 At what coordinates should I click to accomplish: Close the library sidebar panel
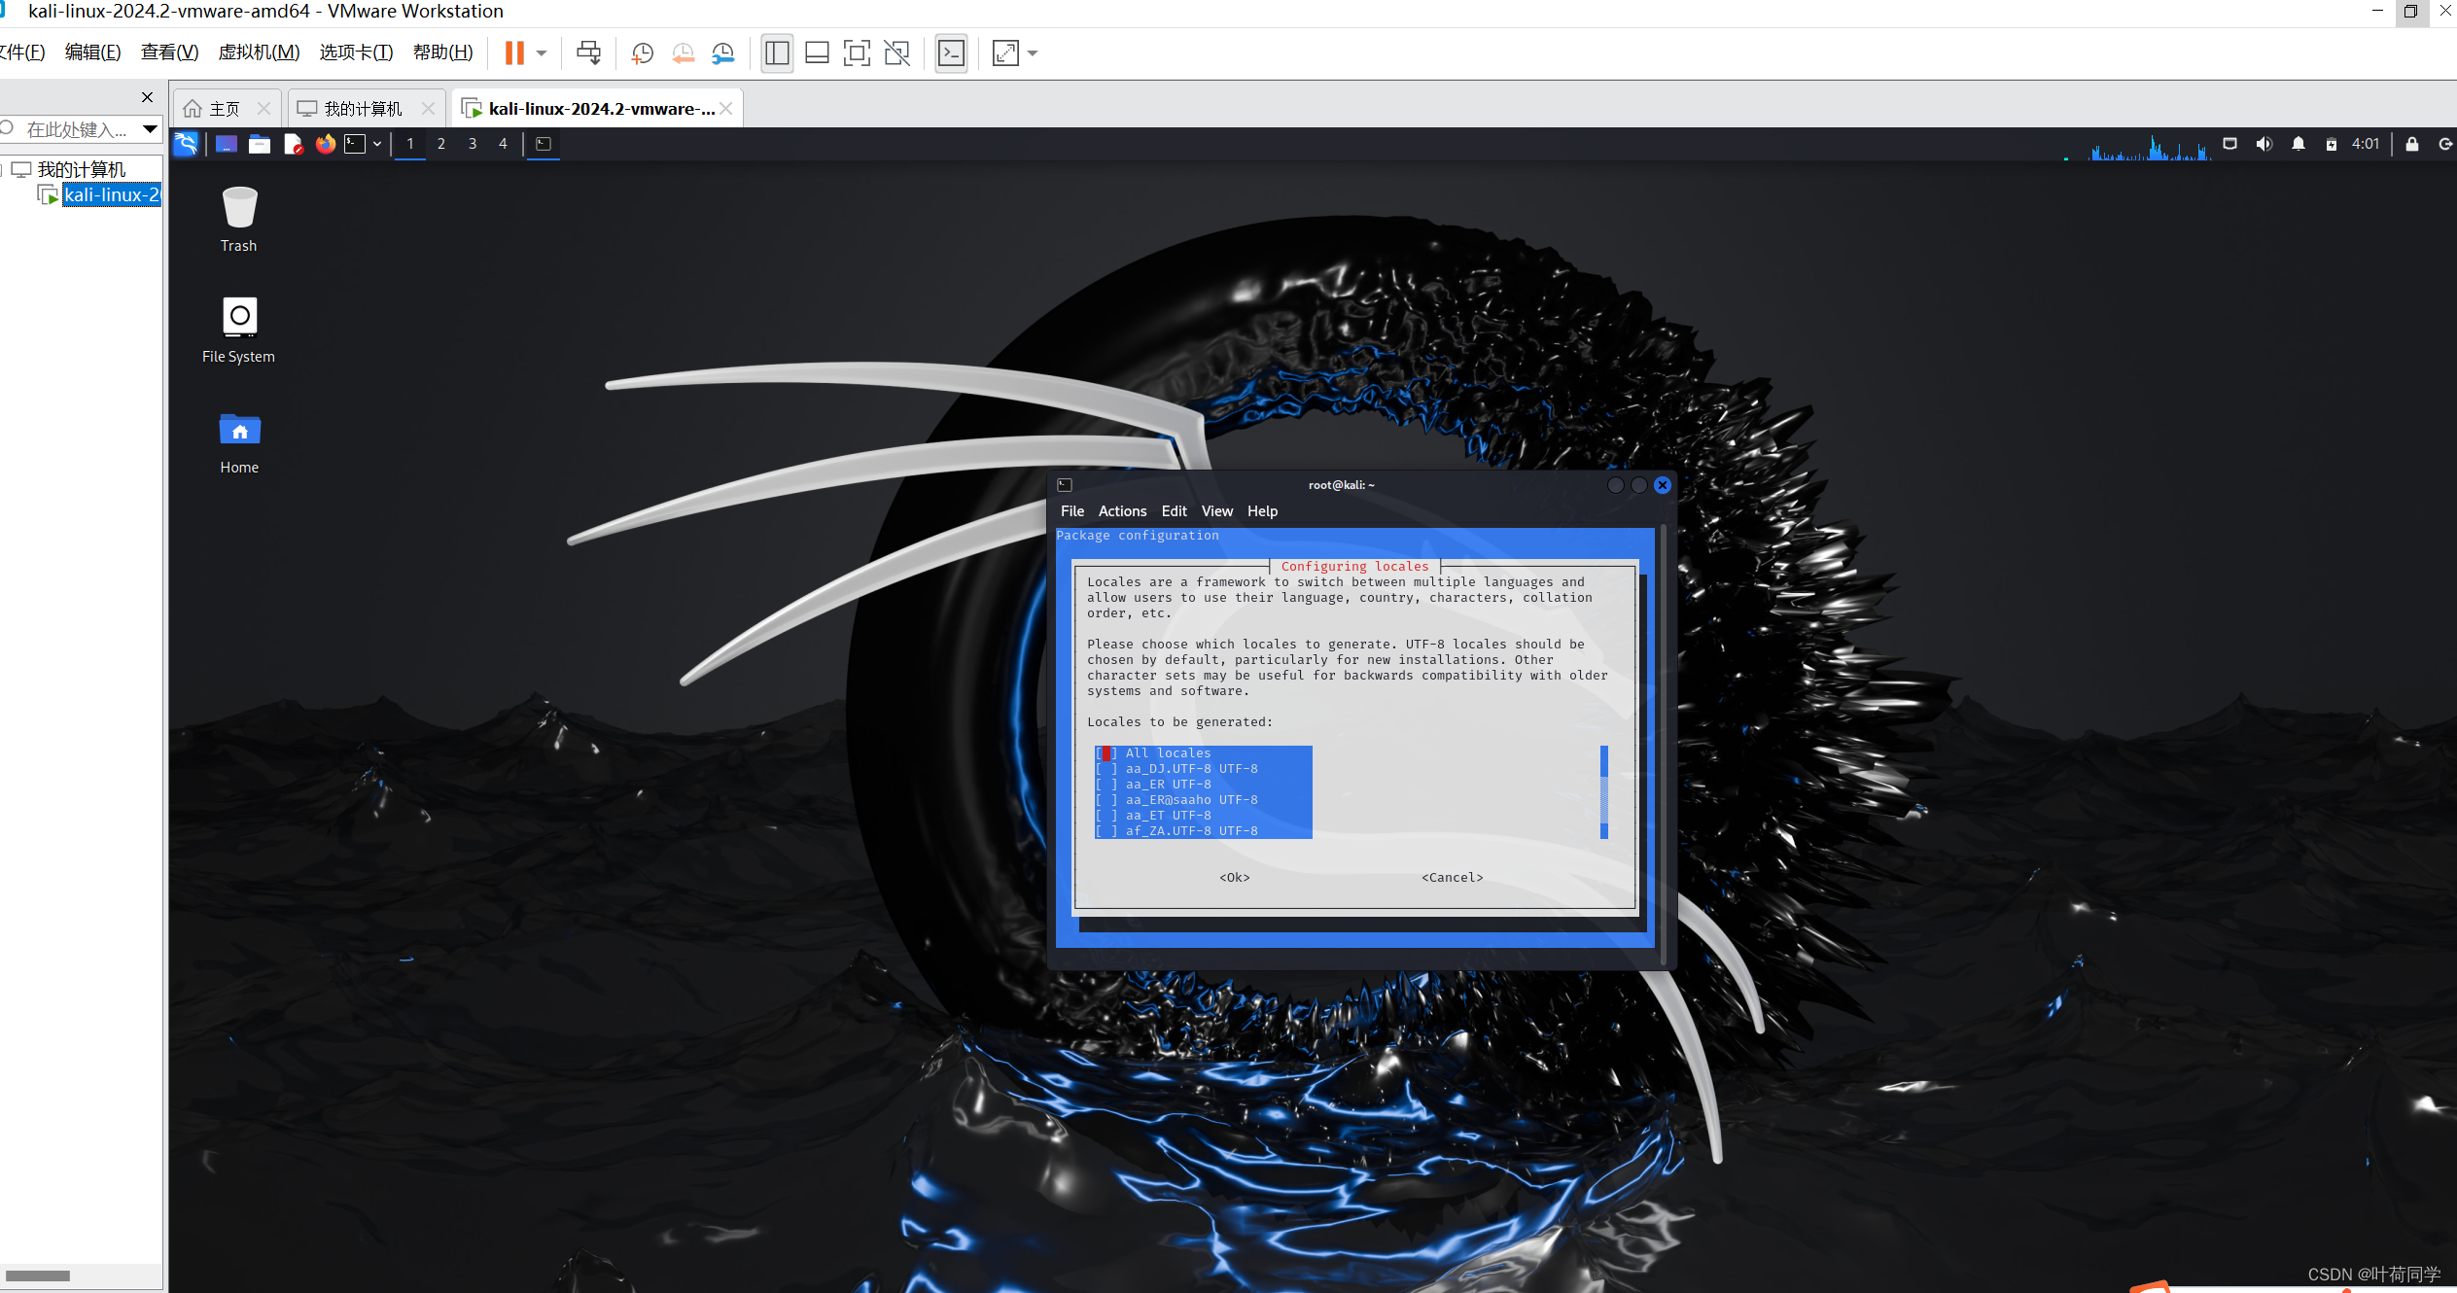[x=148, y=97]
